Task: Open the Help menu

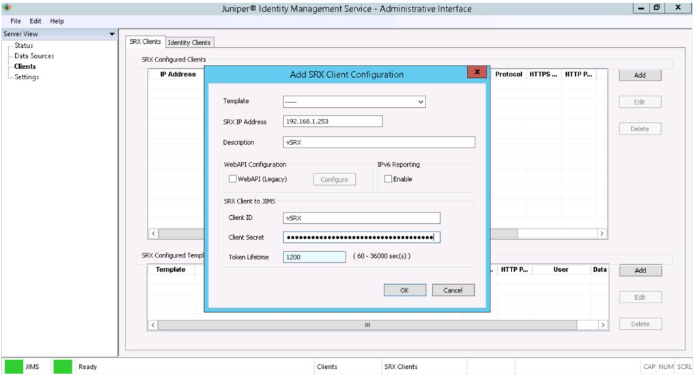Action: 57,21
